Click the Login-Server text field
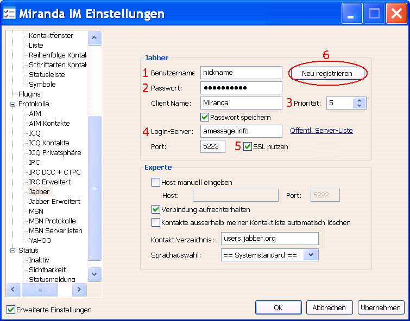Viewport: 410px width, 321px height. [x=241, y=131]
